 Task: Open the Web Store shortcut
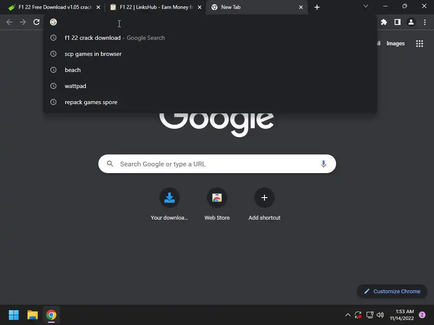coord(217,204)
